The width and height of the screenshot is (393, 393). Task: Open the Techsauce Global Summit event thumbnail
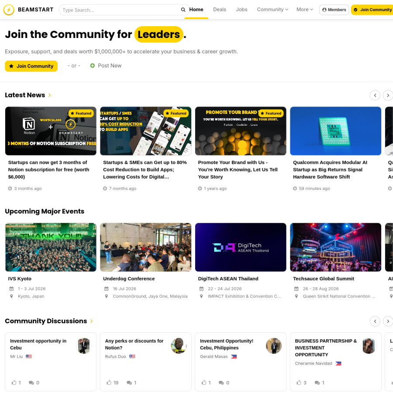pyautogui.click(x=336, y=247)
